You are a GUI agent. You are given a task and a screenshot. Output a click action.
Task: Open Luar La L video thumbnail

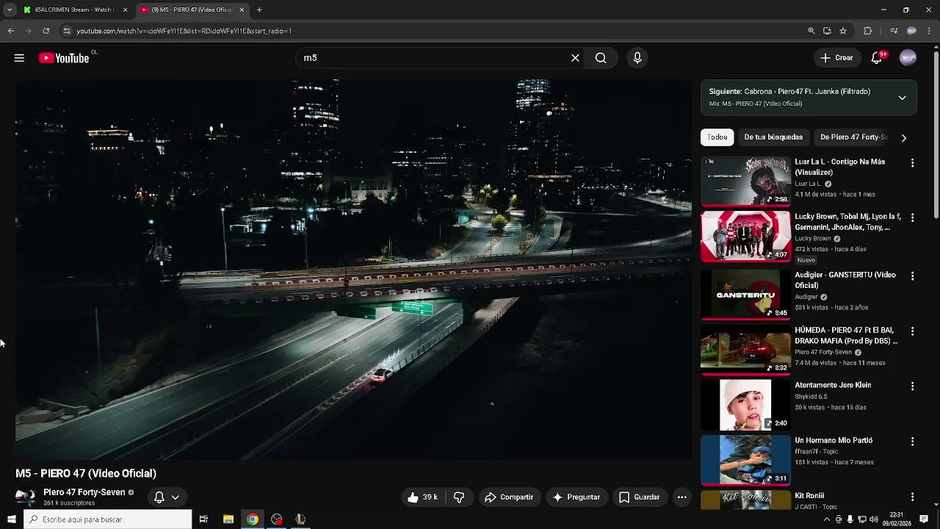[x=745, y=181]
